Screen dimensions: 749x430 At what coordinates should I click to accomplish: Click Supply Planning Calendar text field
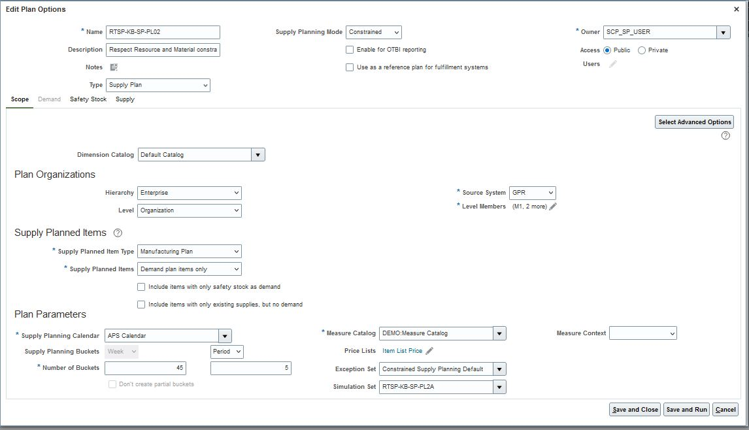click(x=161, y=336)
